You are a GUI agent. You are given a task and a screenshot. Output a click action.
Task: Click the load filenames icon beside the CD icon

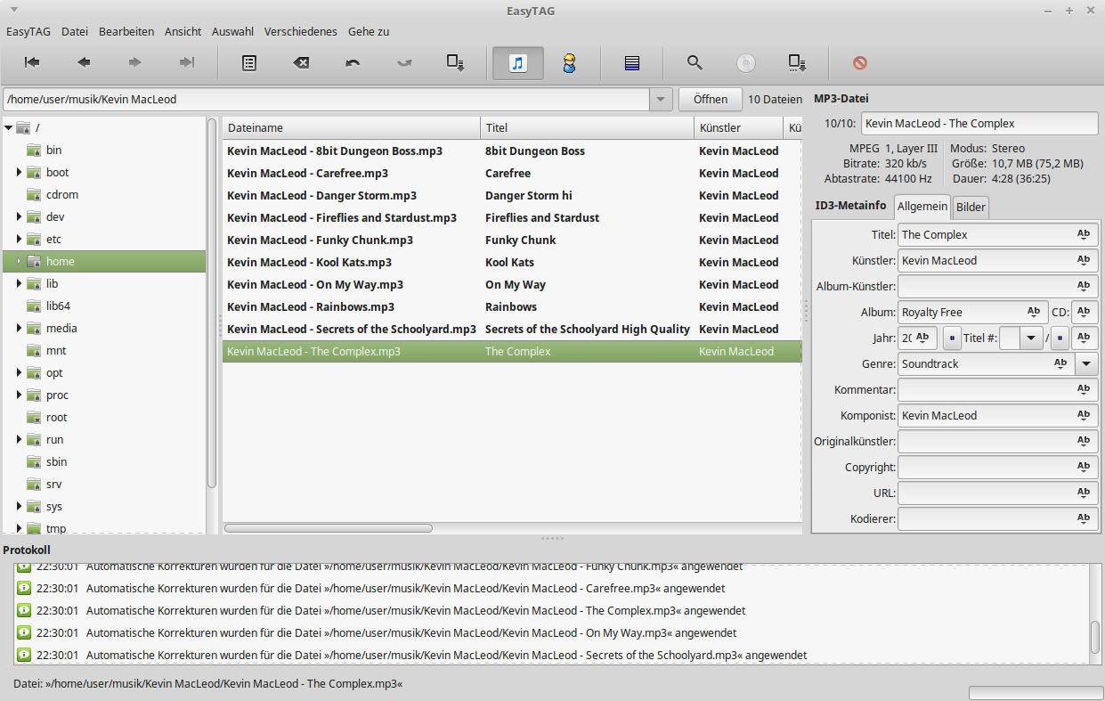tap(798, 62)
